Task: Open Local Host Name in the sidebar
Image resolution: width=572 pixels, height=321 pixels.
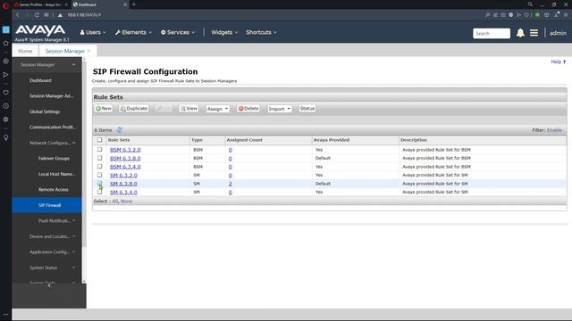Action: click(56, 174)
